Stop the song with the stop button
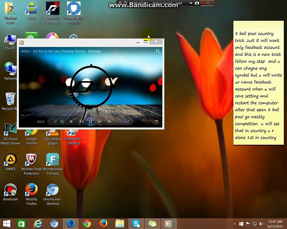 click(71, 121)
